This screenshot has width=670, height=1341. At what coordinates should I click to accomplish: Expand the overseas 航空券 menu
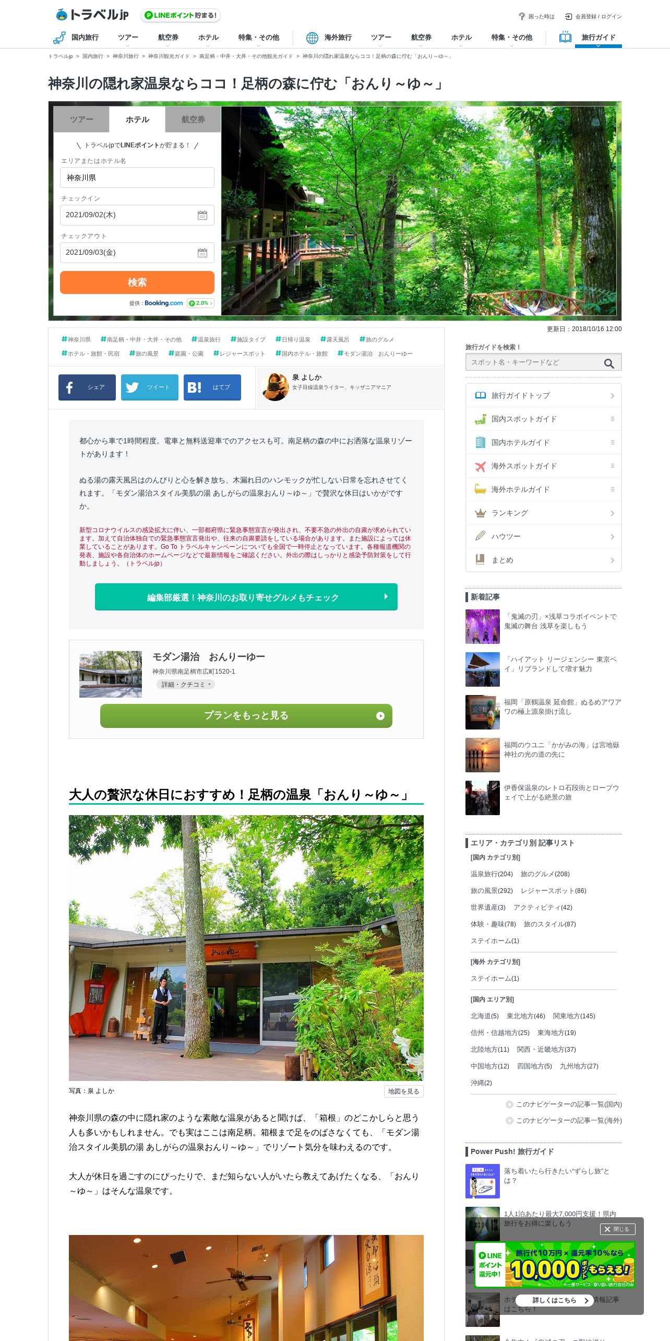[421, 38]
